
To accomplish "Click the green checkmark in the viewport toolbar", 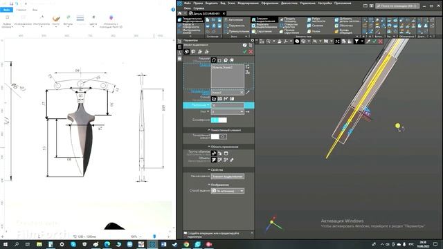I will 374,41.
